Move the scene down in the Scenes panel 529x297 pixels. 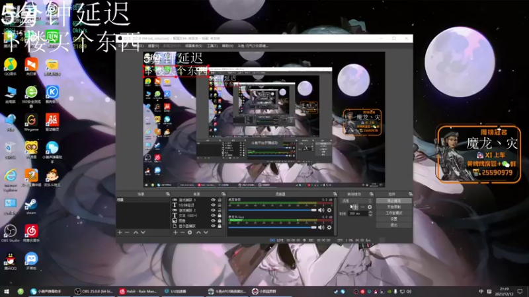tap(143, 232)
